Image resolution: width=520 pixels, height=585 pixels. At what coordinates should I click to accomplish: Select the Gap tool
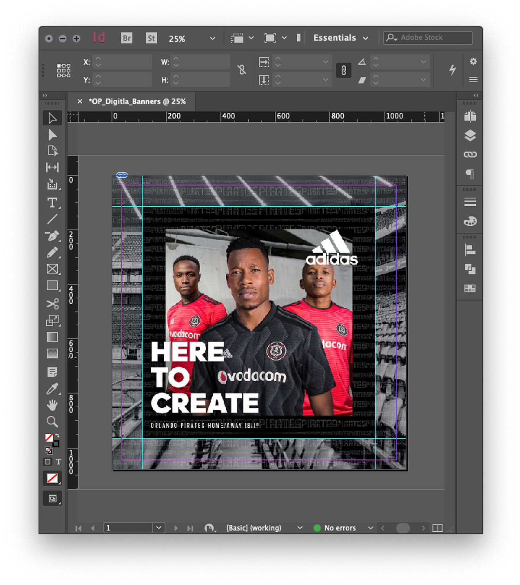(x=52, y=167)
